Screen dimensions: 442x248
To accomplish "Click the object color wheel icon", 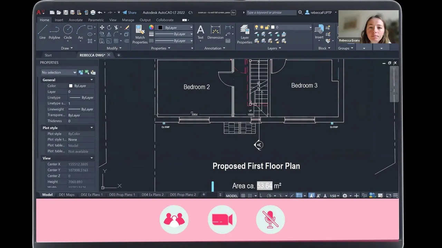I will [151, 28].
